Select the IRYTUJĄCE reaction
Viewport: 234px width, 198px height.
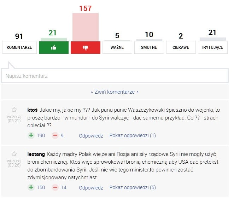click(212, 47)
